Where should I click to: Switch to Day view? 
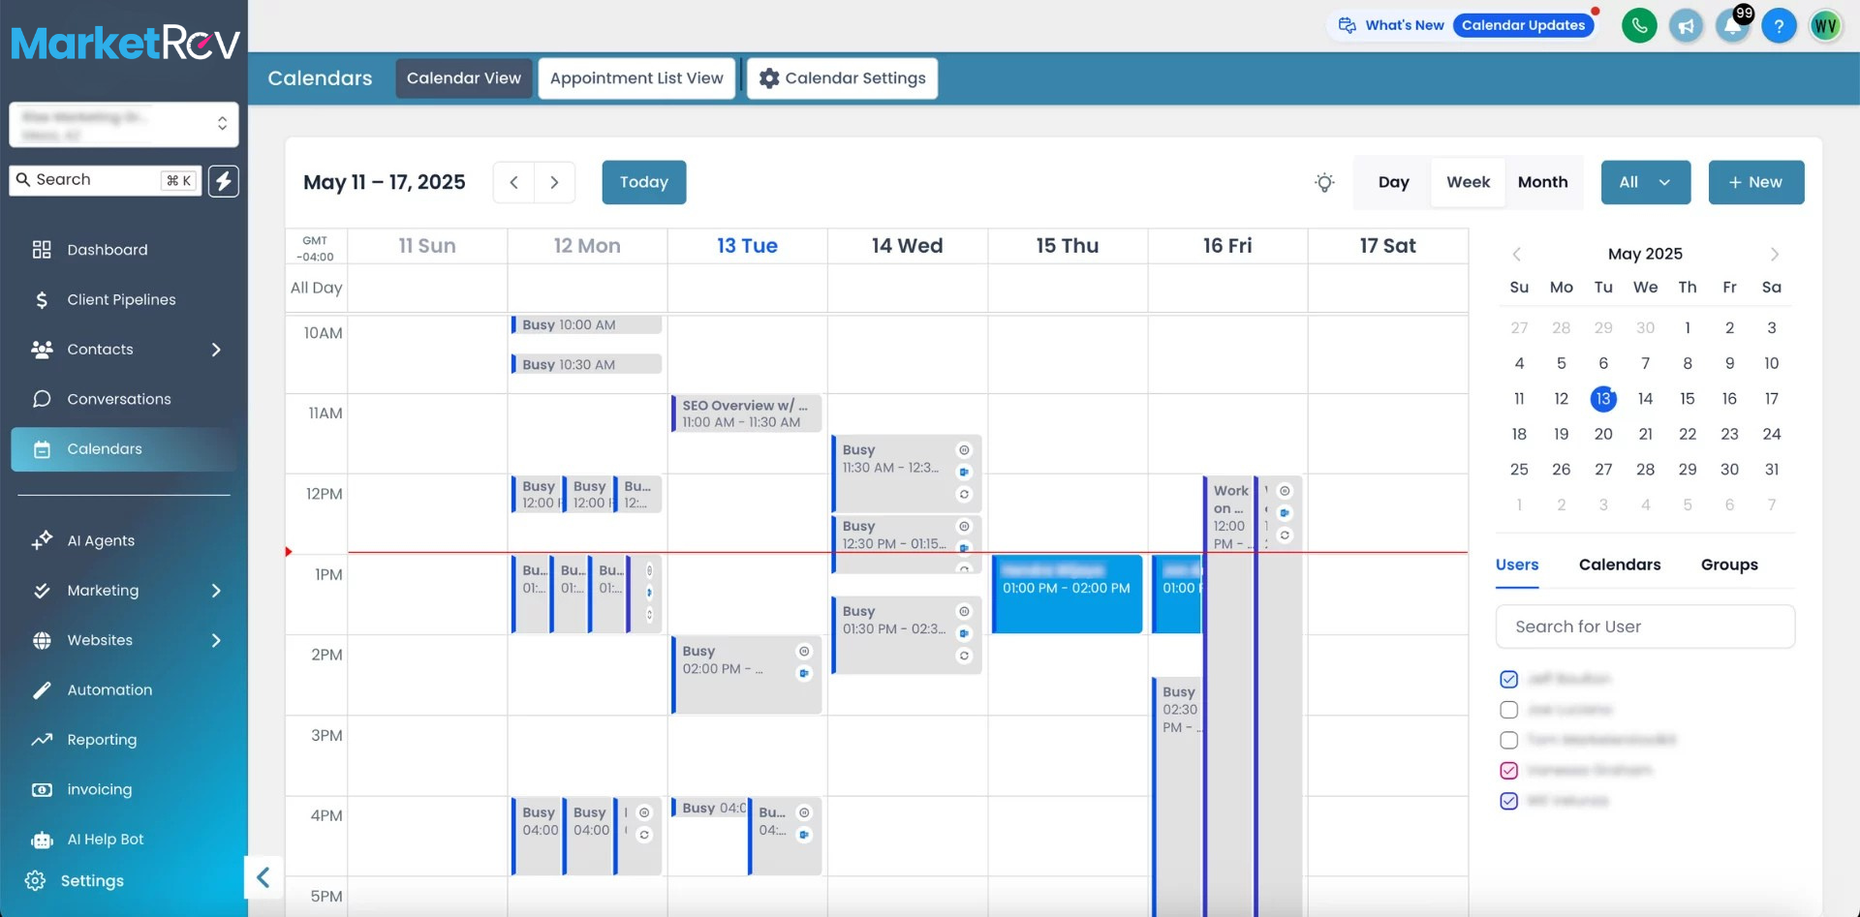(1393, 182)
